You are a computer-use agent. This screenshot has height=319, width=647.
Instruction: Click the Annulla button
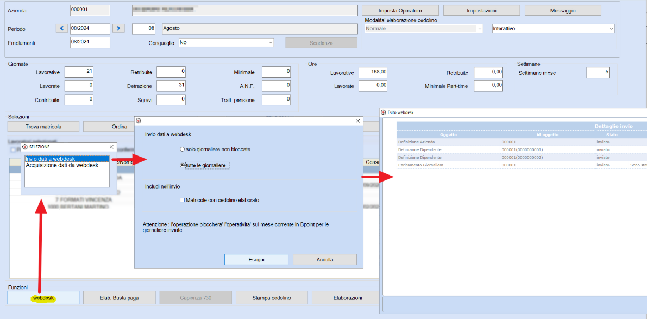(x=325, y=260)
